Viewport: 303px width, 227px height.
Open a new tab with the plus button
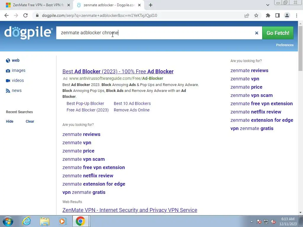(x=151, y=5)
